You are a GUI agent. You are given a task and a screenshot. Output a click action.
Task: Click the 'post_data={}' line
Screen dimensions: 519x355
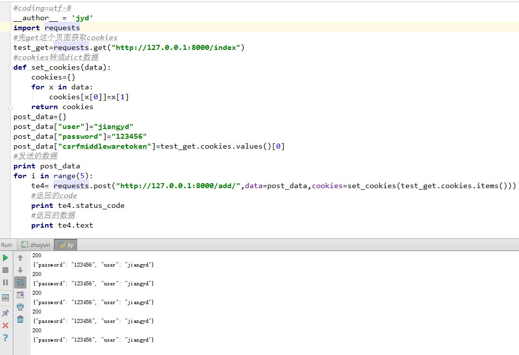click(40, 117)
